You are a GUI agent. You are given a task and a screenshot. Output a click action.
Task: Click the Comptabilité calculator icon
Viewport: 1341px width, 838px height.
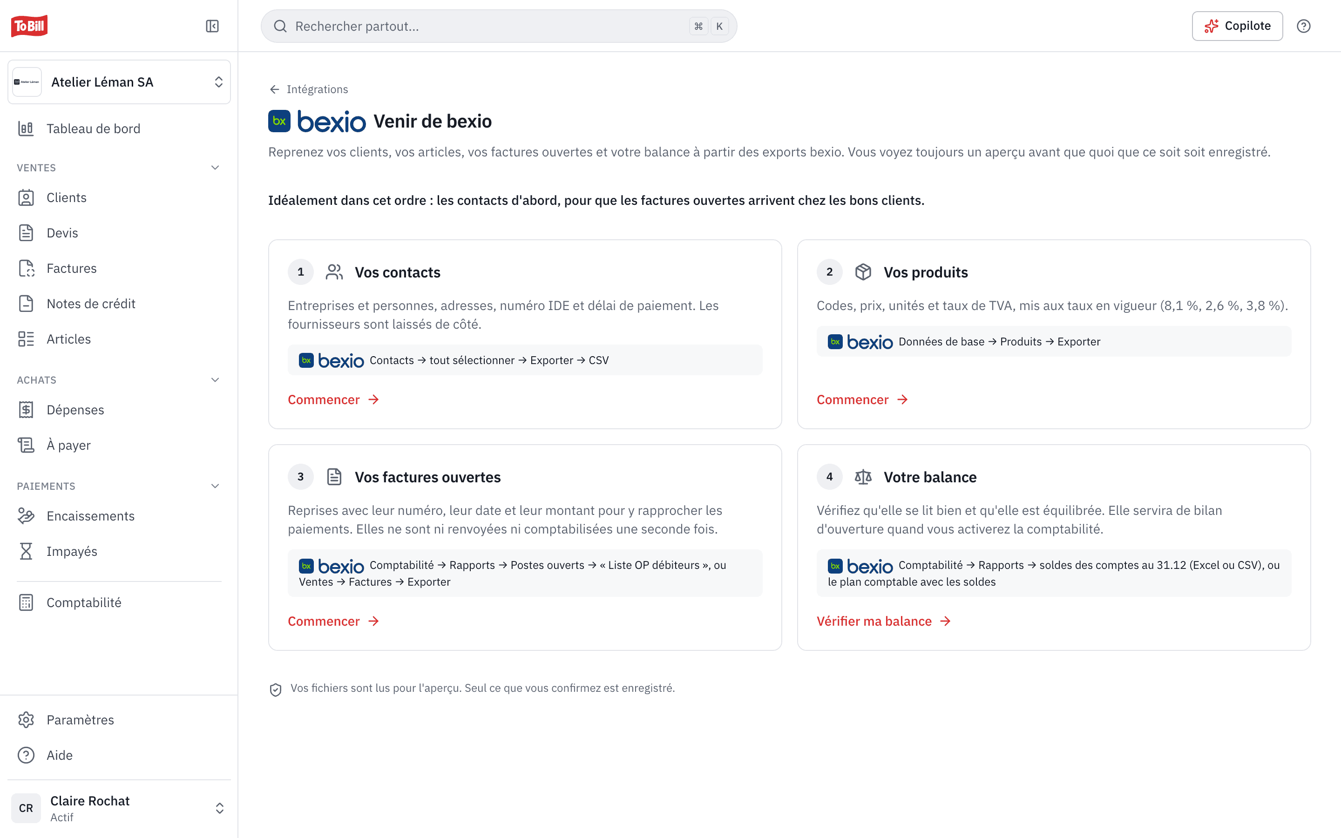click(x=26, y=602)
